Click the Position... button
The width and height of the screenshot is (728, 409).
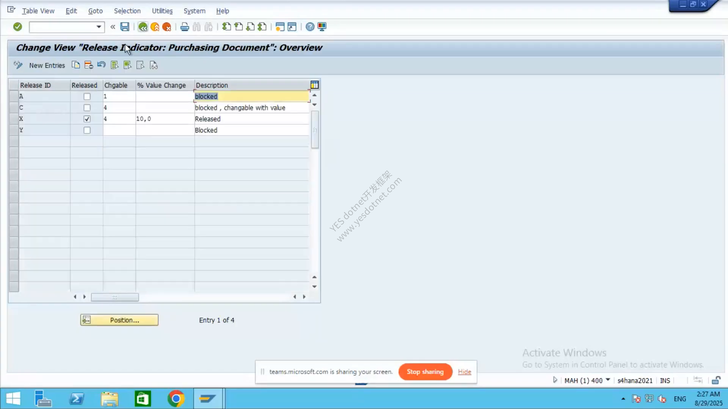[x=119, y=320]
